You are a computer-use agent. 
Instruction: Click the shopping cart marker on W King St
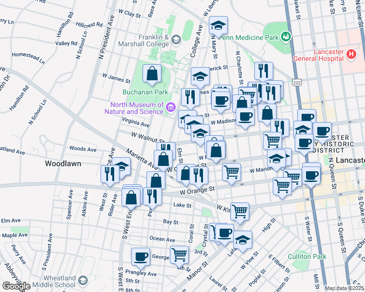[240, 212]
